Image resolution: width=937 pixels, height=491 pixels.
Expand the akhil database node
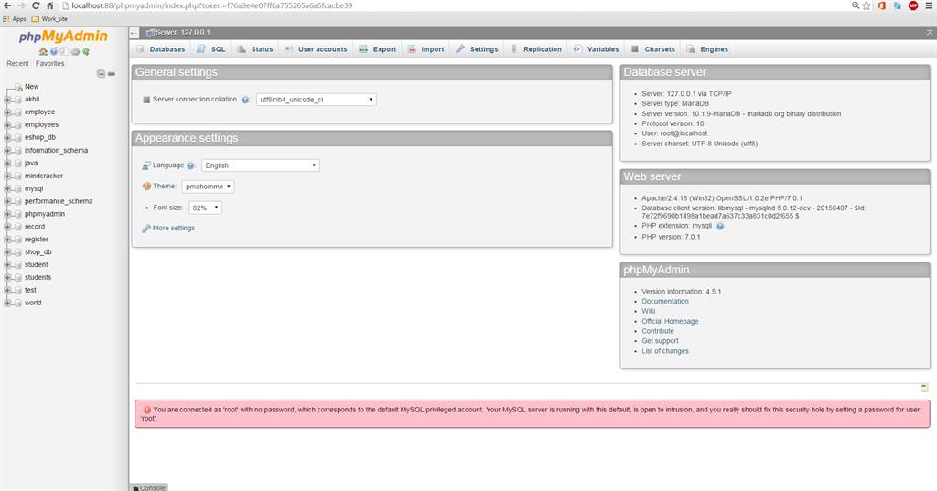tap(7, 100)
